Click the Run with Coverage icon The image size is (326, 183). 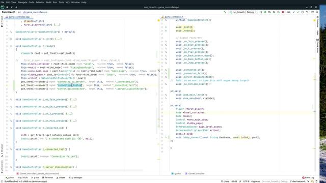click(269, 12)
